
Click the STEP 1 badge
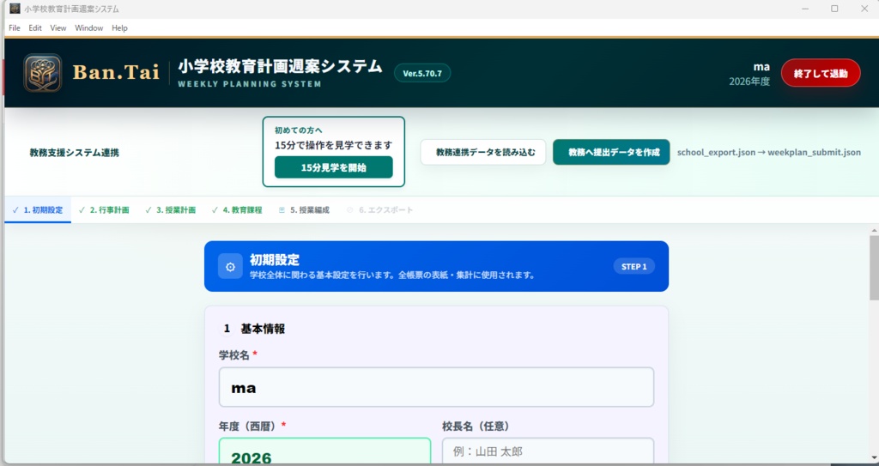click(x=634, y=266)
